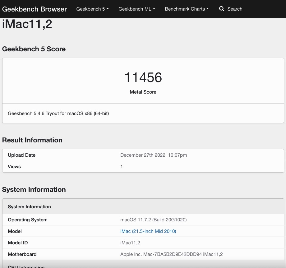Select the Apple Inc. motherboard identifier
The width and height of the screenshot is (286, 268).
tap(172, 254)
